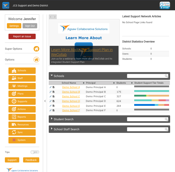Collapse the left sidebar with the arrow
This screenshot has height=172, width=175.
click(45, 101)
